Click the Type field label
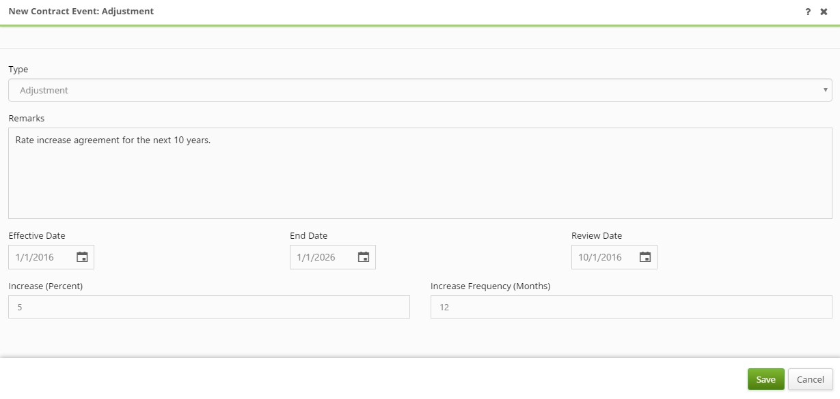The width and height of the screenshot is (840, 399). tap(18, 69)
